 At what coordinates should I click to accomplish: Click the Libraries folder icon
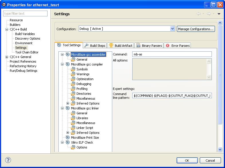(73, 118)
